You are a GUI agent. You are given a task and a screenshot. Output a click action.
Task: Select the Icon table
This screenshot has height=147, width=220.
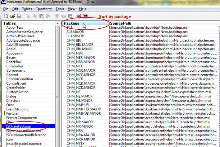[x=9, y=139]
